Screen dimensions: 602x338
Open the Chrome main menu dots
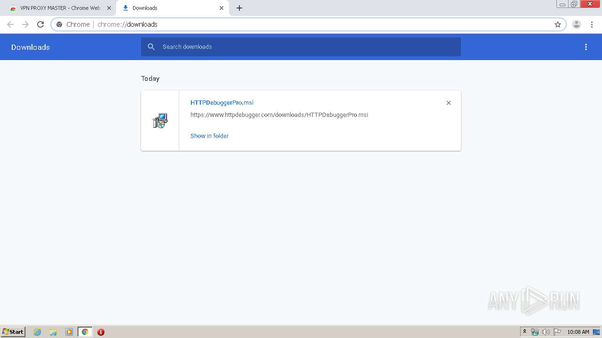click(x=592, y=24)
